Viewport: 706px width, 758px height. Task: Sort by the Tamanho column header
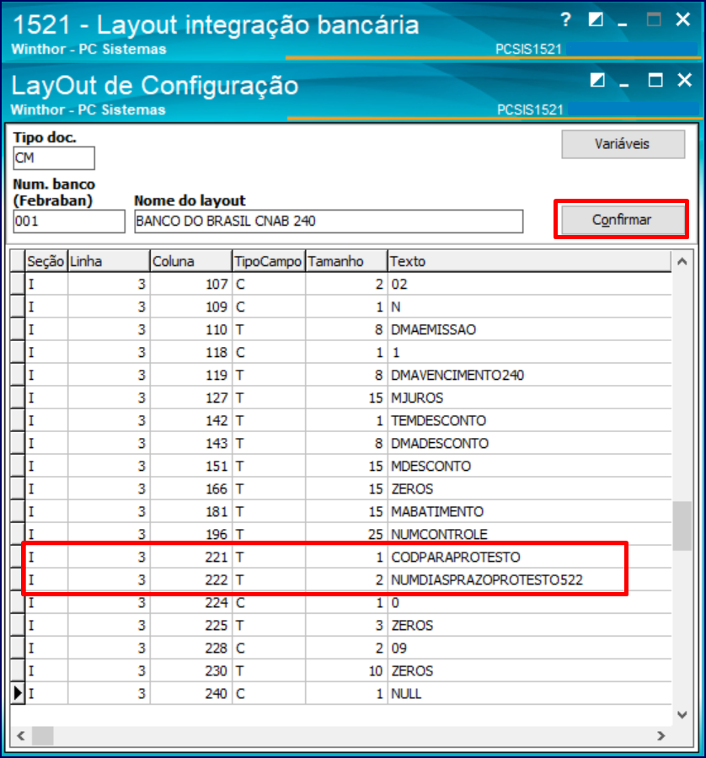(346, 262)
